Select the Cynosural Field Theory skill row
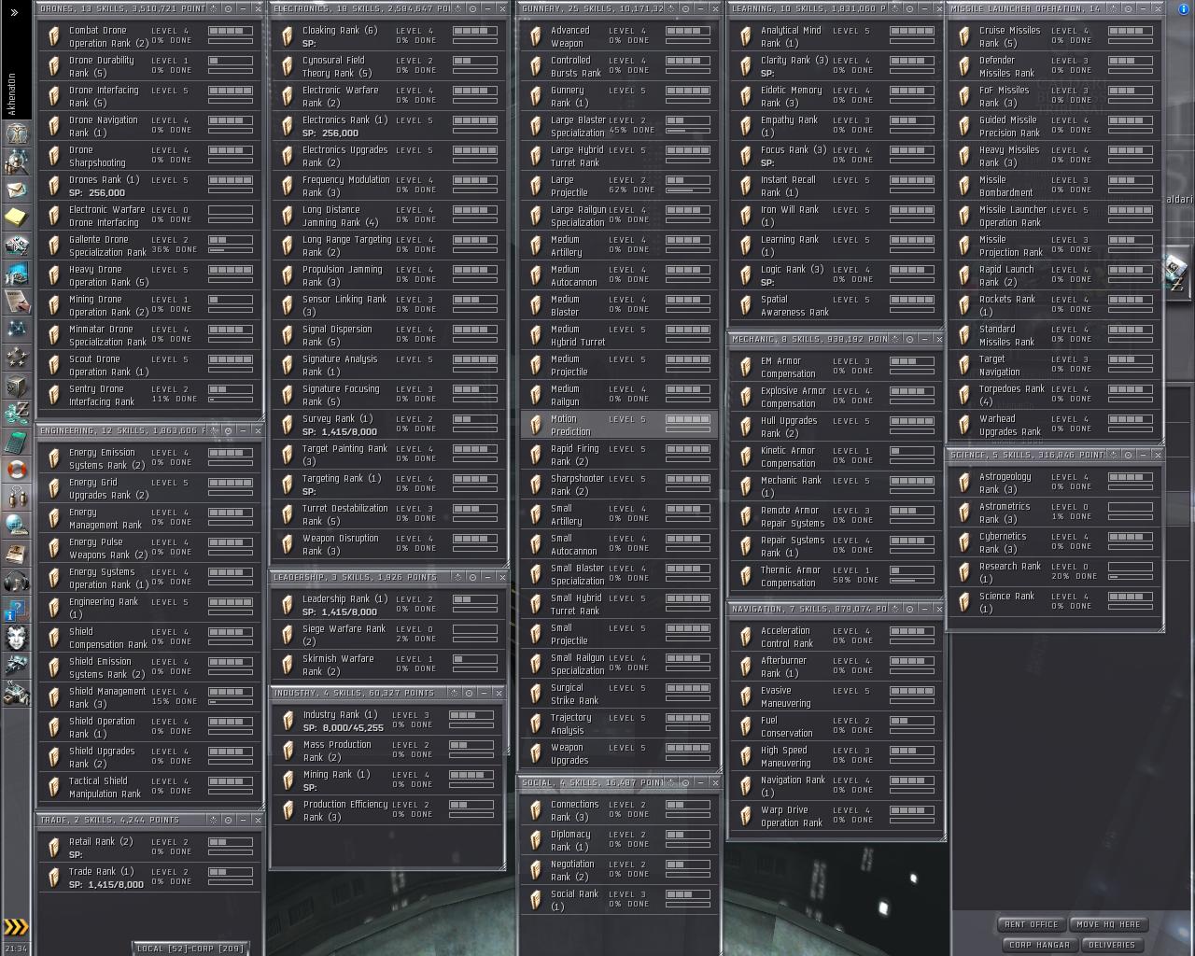The height and width of the screenshot is (956, 1195). 388,66
